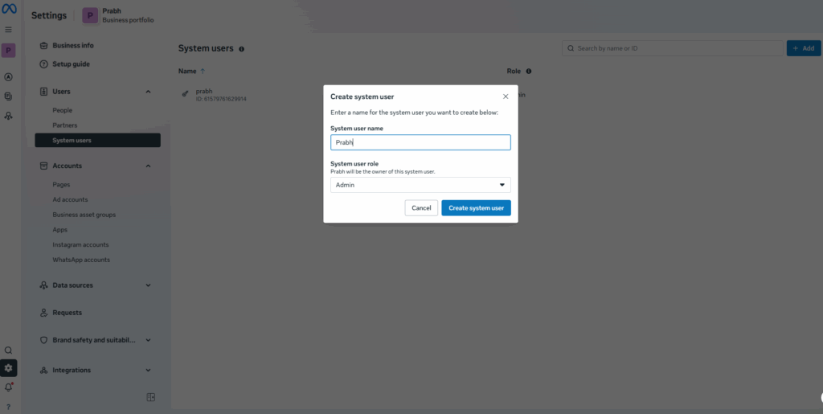Open the System user role dropdown
The image size is (823, 414).
pos(420,185)
